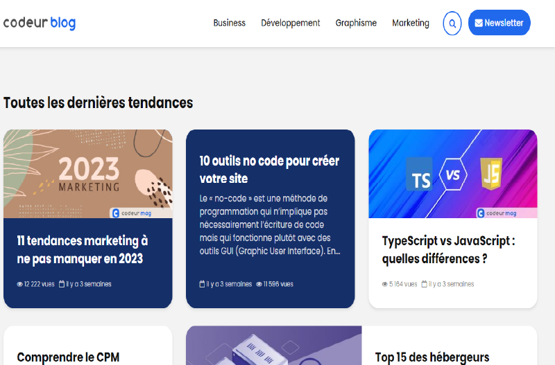Click the envelope icon in the Newsletter button
Image resolution: width=555 pixels, height=365 pixels.
479,23
